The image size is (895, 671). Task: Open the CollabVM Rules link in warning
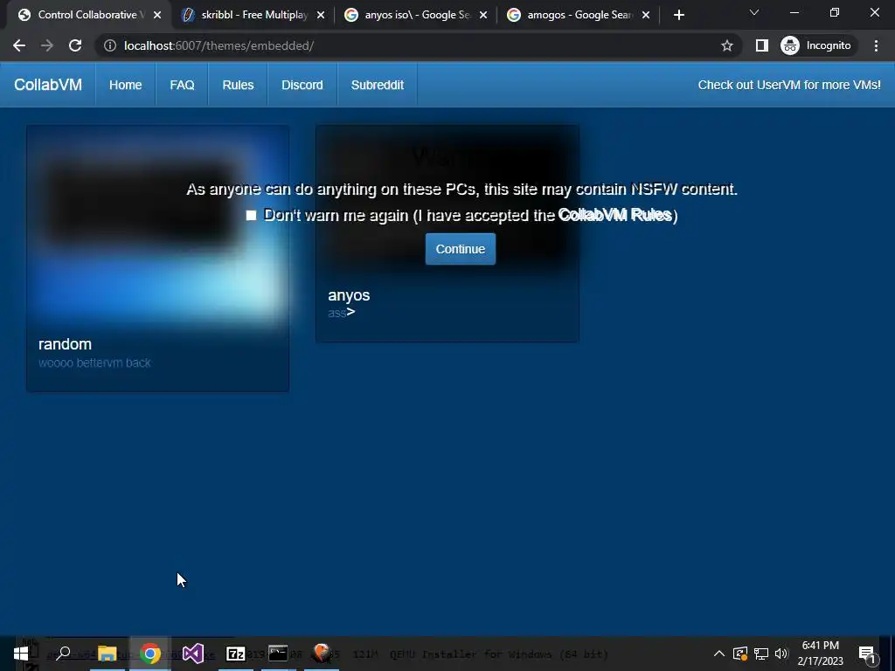coord(614,215)
